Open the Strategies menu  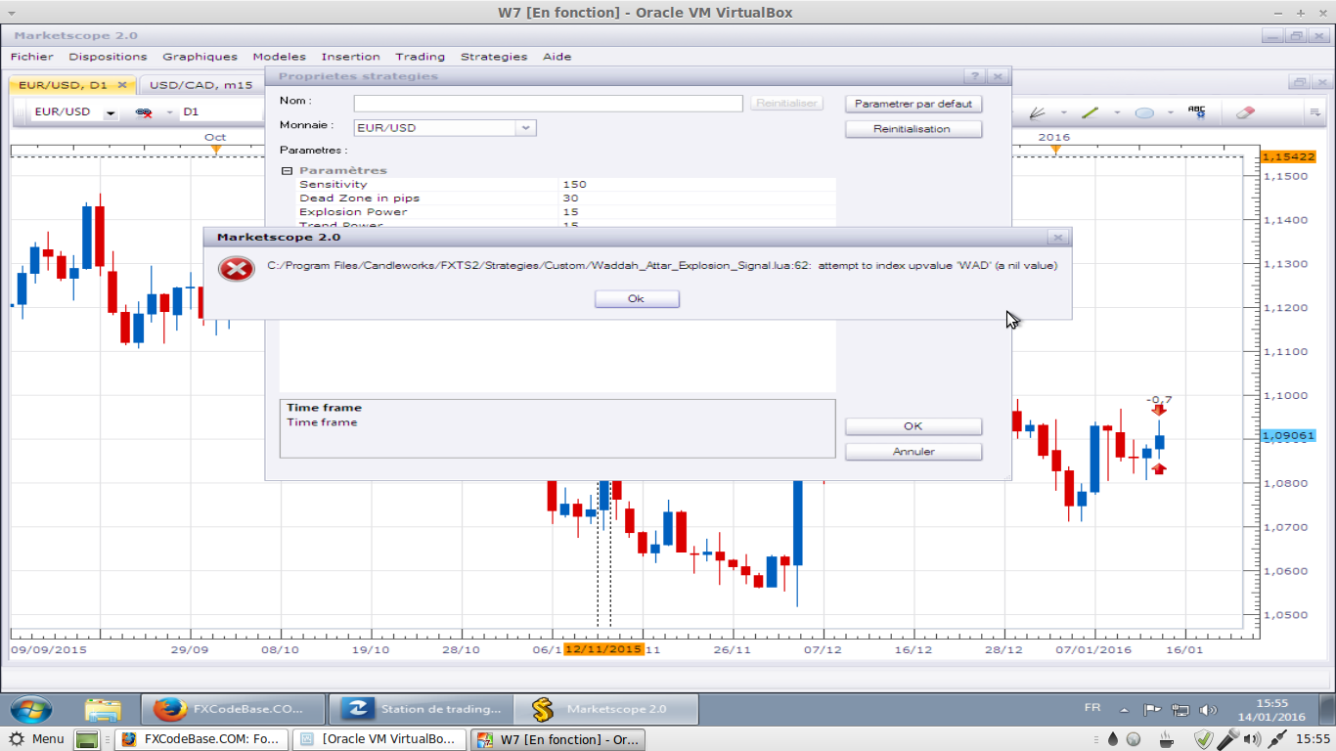pos(494,57)
